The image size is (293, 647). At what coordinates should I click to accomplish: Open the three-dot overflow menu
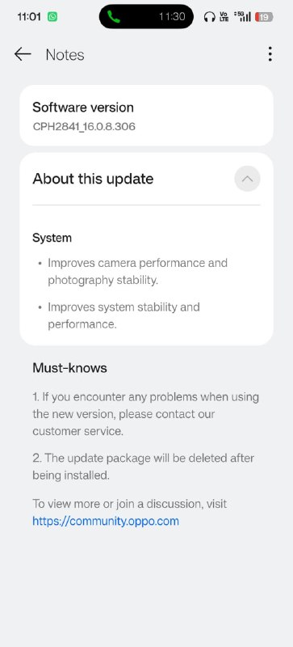[x=270, y=54]
